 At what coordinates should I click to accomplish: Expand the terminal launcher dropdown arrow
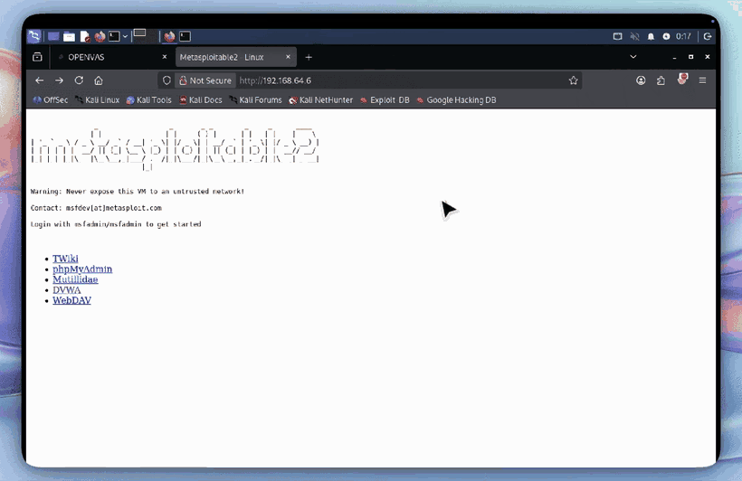[x=125, y=36]
